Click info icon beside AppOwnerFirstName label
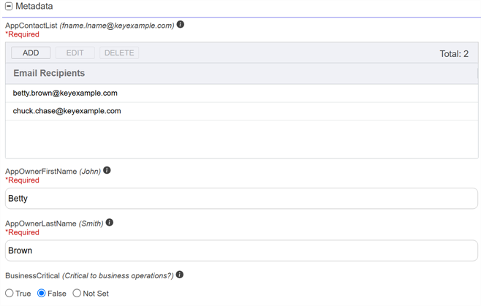The width and height of the screenshot is (481, 306). pyautogui.click(x=107, y=171)
